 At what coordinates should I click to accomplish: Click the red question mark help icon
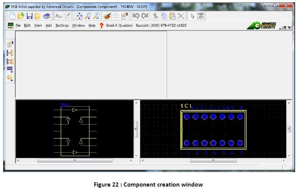tap(101, 26)
